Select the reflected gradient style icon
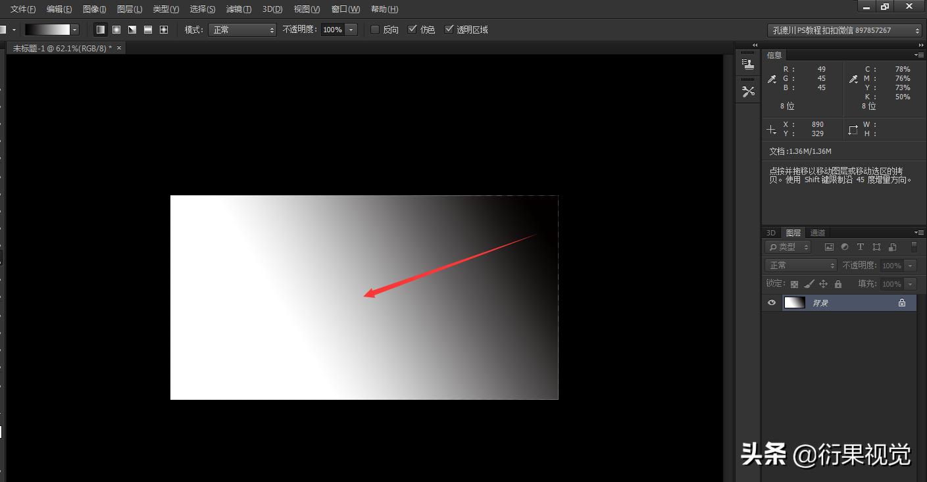The height and width of the screenshot is (482, 927). [x=147, y=30]
